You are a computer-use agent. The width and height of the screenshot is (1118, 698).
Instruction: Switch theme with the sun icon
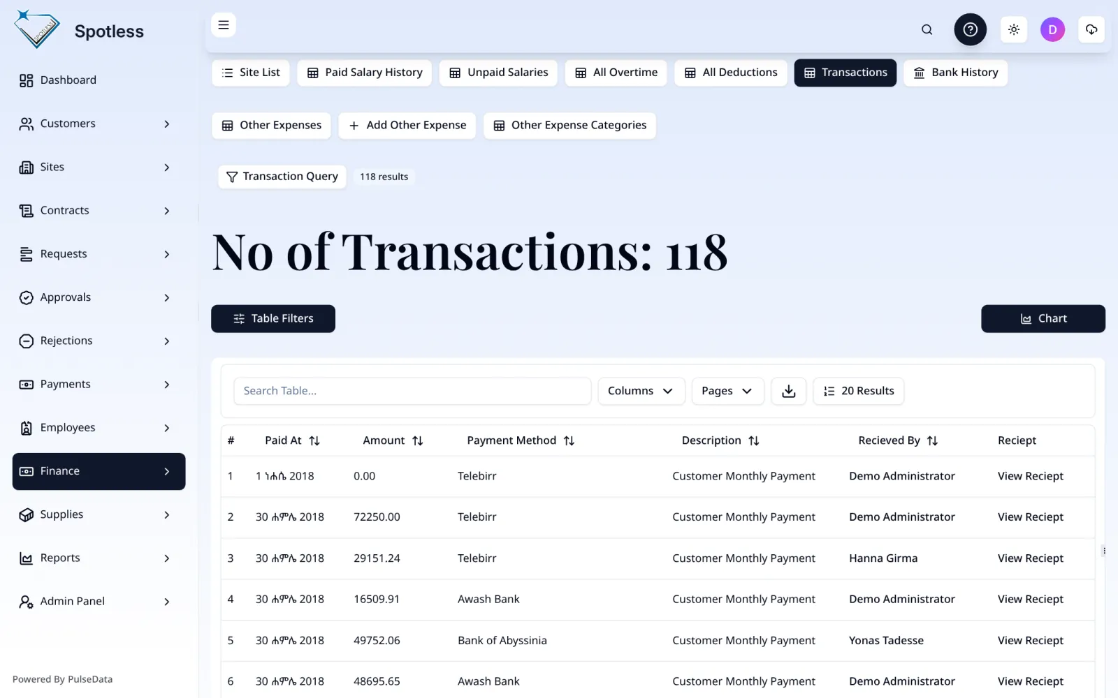[1013, 29]
